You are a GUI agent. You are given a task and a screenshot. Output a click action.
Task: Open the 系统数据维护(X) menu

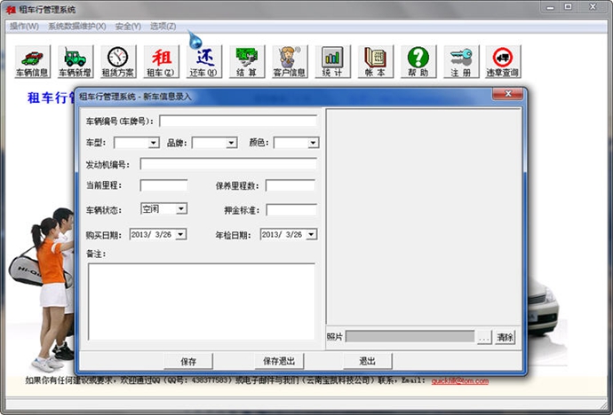click(x=77, y=27)
